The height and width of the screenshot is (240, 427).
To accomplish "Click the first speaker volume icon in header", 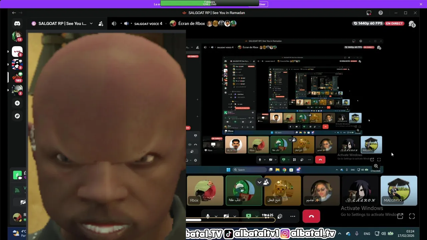I will click(x=114, y=24).
